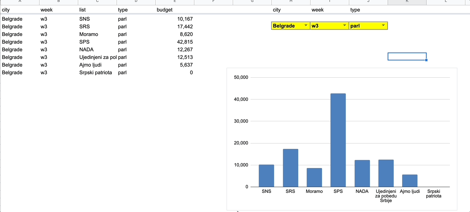Image resolution: width=470 pixels, height=212 pixels.
Task: Select the Ujedinjeni za pobedu Srbije axis label
Action: pyautogui.click(x=386, y=196)
